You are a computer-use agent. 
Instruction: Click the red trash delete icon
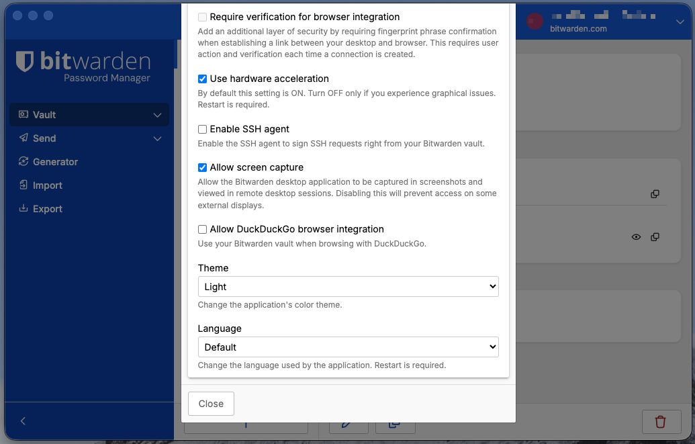tap(660, 422)
